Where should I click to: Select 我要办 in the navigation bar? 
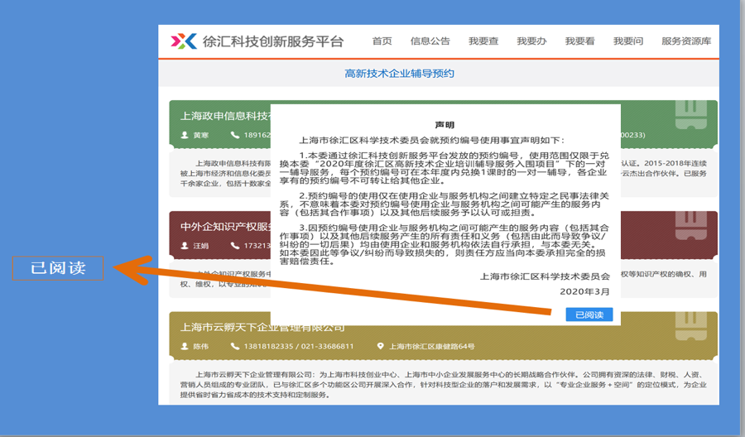(x=531, y=41)
